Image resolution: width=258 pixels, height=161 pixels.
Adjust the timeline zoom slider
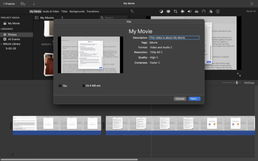point(237,83)
